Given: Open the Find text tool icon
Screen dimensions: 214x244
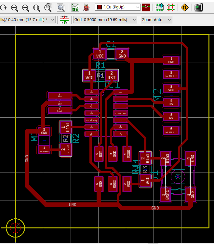Looking at the screenshot, I should pyautogui.click(x=61, y=7).
